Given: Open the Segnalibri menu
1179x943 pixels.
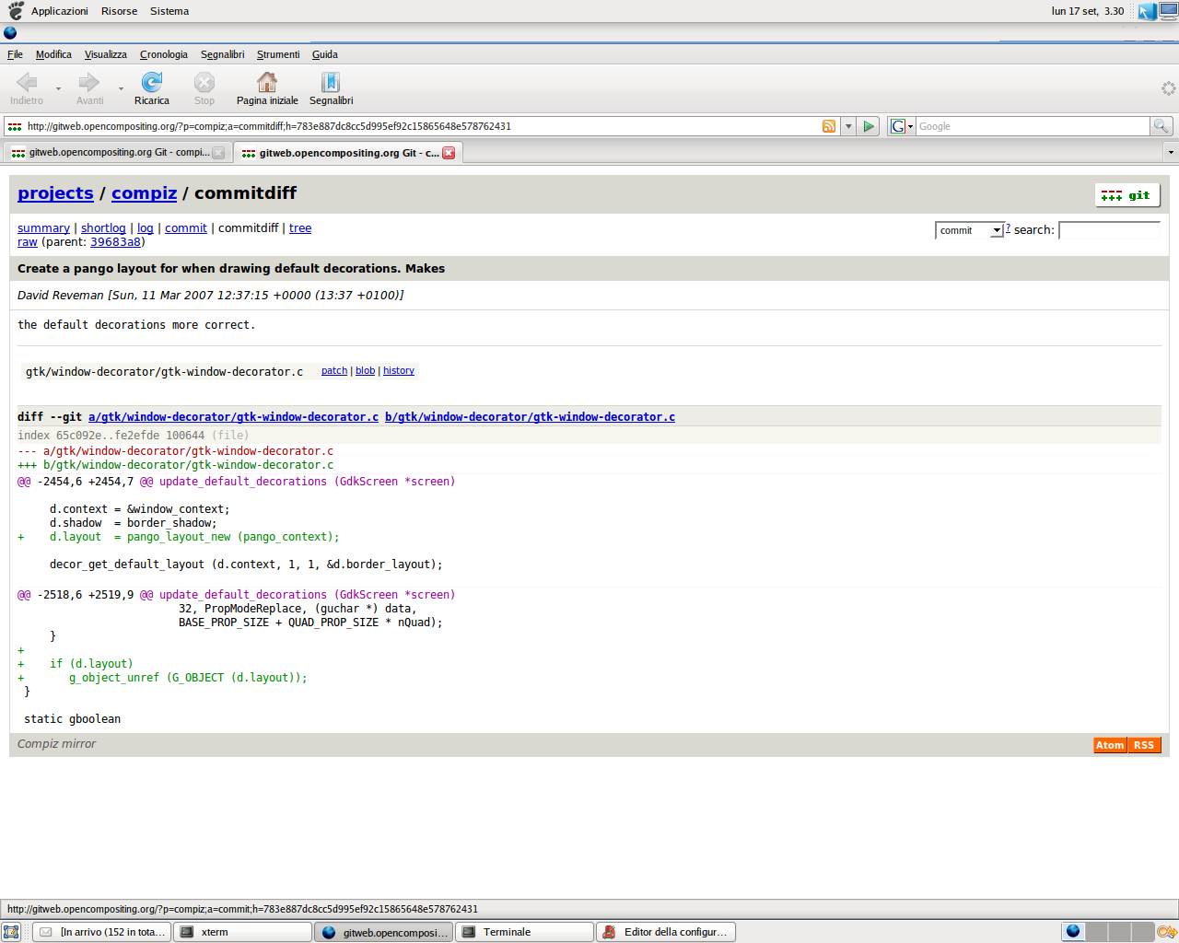Looking at the screenshot, I should click(x=222, y=54).
